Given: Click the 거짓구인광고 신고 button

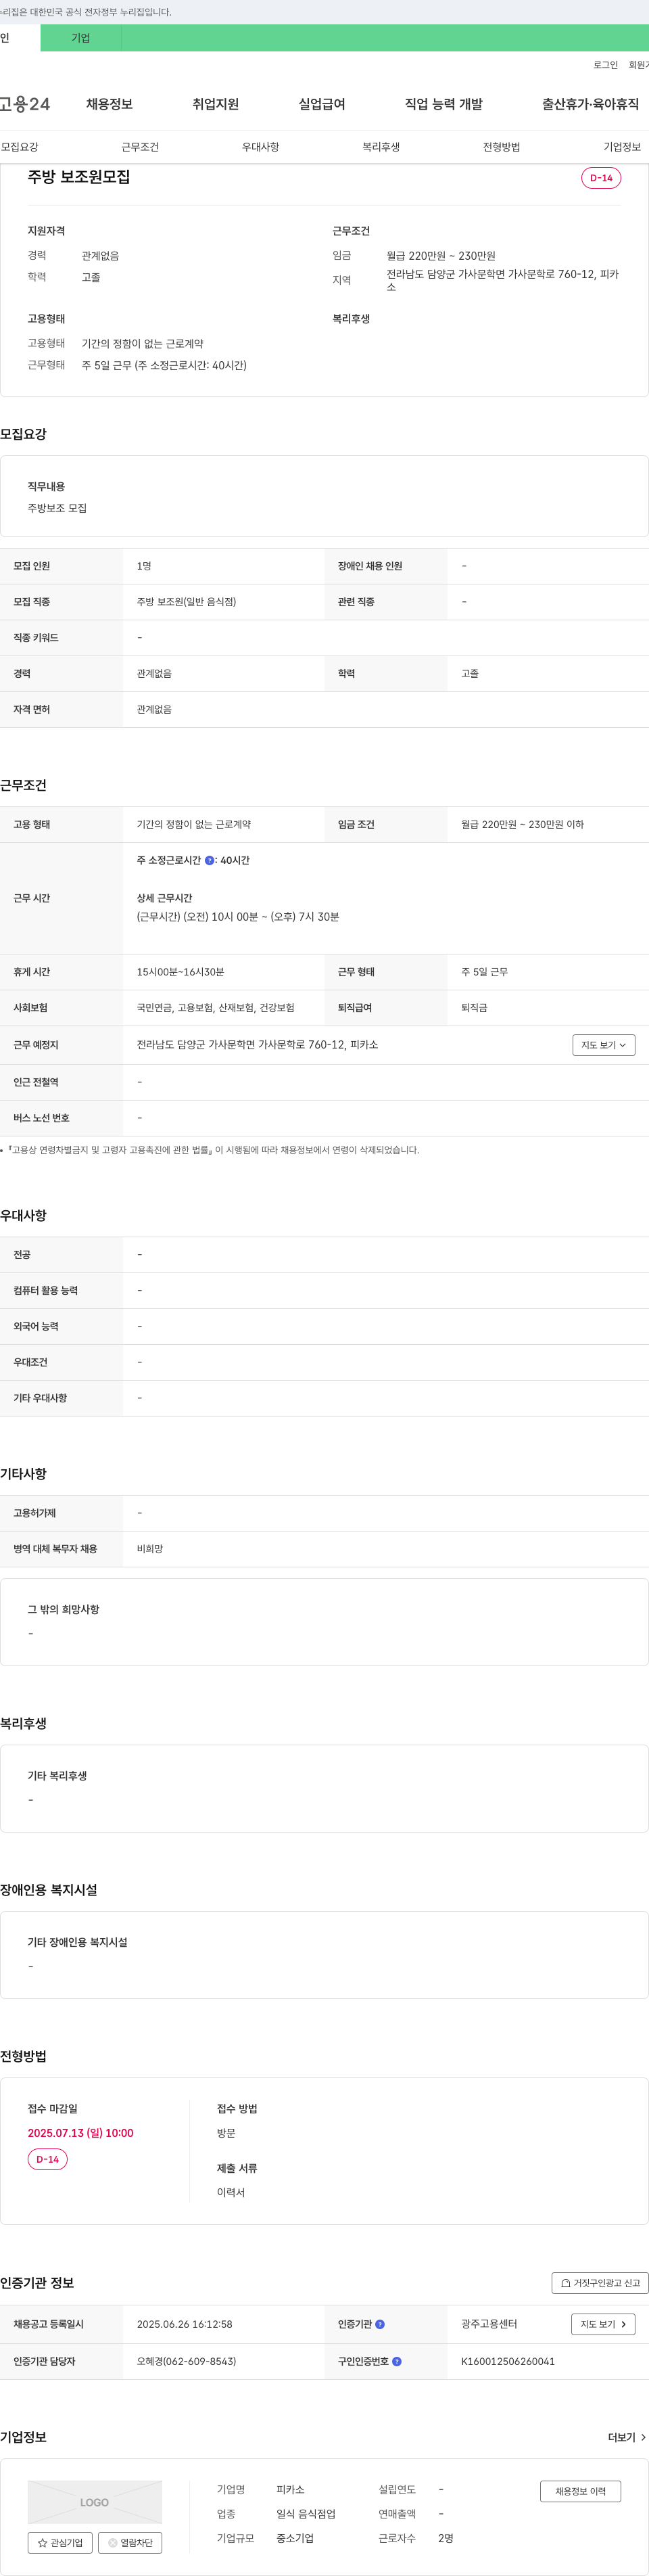Looking at the screenshot, I should [x=600, y=2283].
